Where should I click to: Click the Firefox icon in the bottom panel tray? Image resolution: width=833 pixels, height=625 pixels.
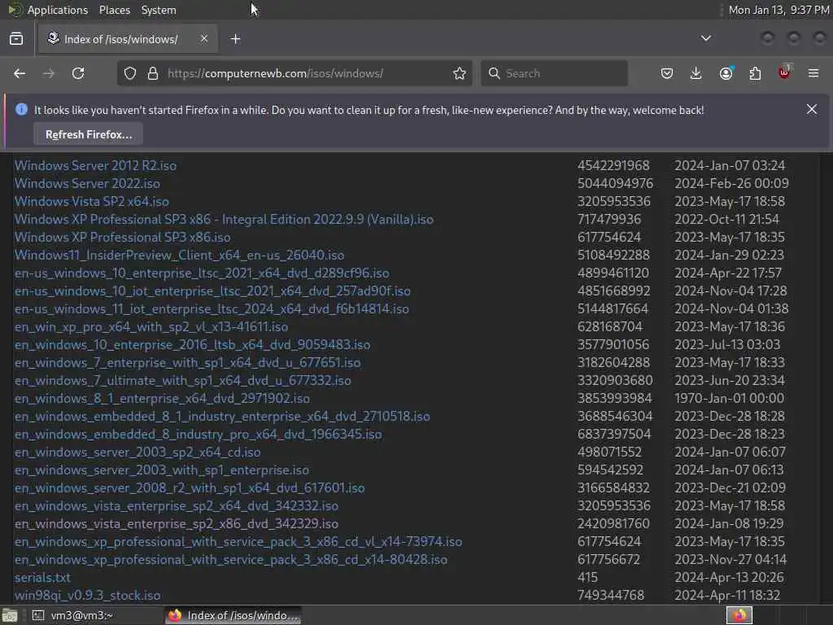tap(739, 615)
